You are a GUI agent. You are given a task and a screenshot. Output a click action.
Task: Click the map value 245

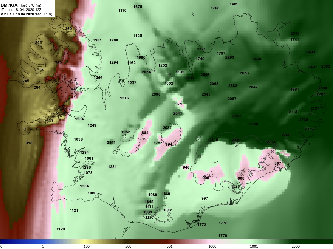26,81
